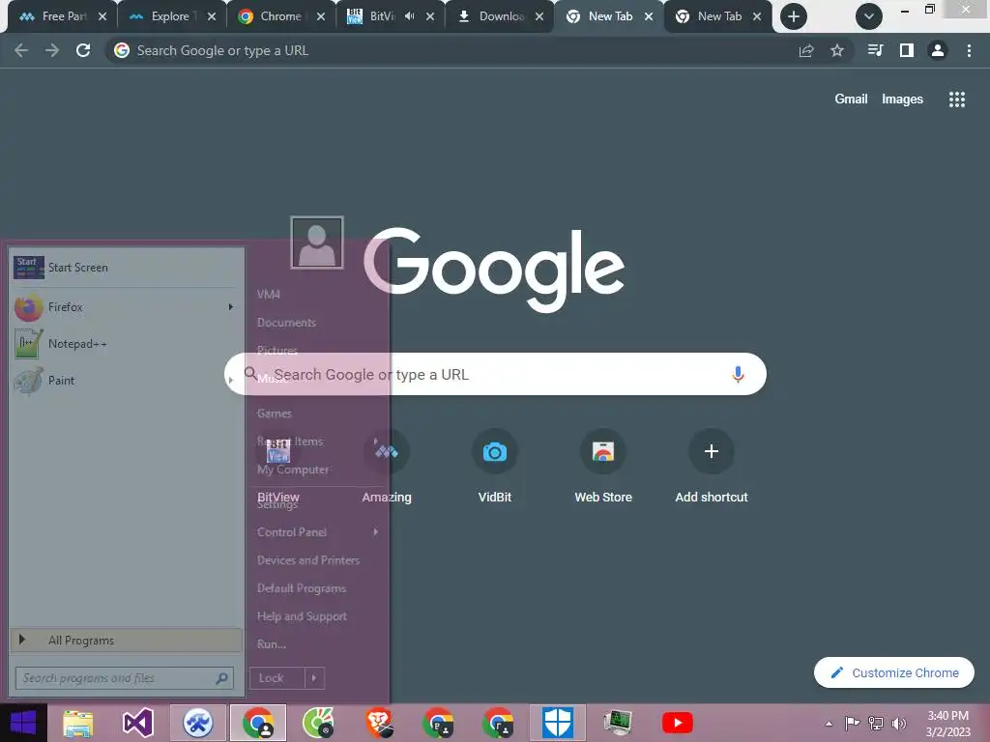Reload the current page
Image resolution: width=990 pixels, height=742 pixels.
tap(83, 50)
